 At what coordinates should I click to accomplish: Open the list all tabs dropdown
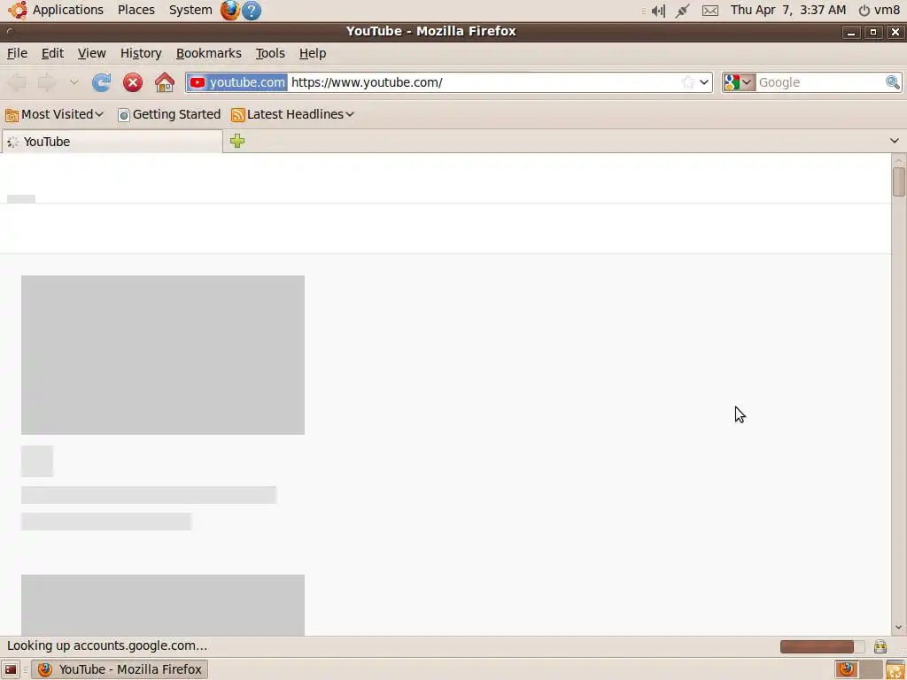pos(895,141)
